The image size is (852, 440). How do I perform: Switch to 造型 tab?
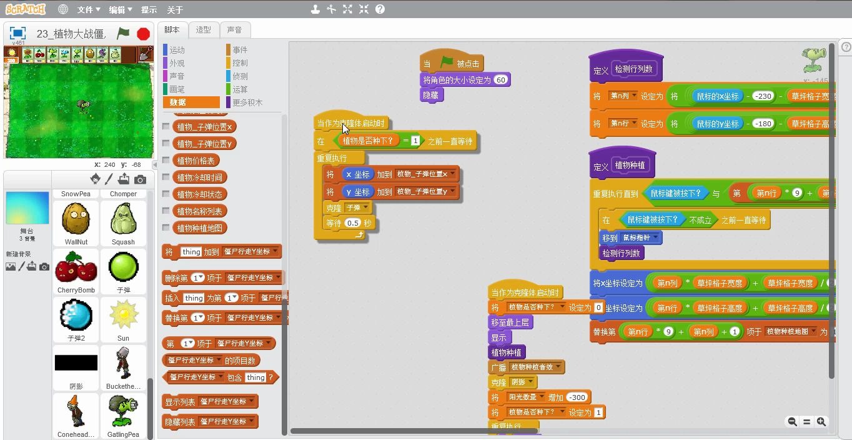pos(203,29)
